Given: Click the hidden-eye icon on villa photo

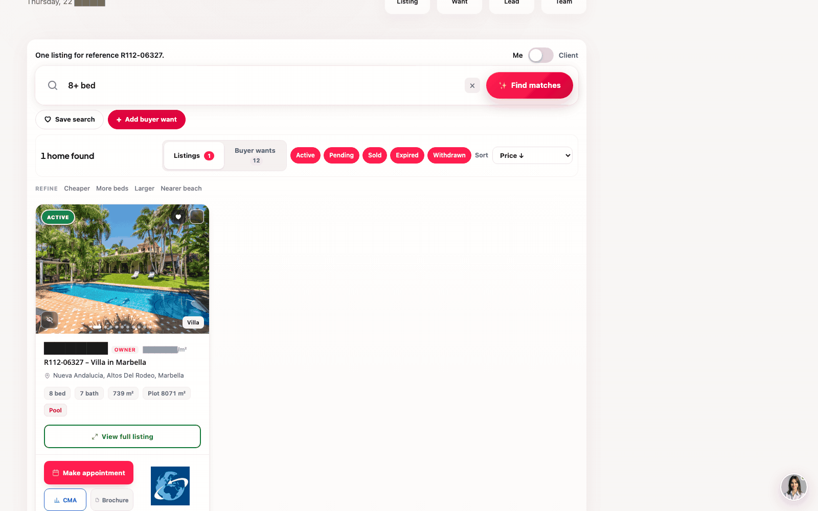Looking at the screenshot, I should pyautogui.click(x=50, y=320).
